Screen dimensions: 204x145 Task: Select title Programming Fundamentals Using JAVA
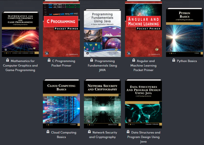click(x=102, y=65)
